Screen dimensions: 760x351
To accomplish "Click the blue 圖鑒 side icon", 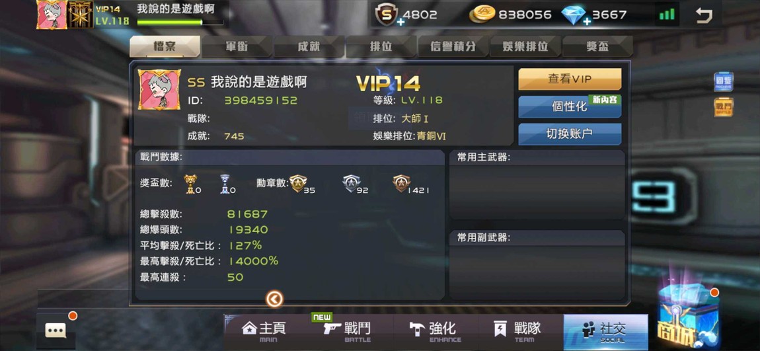I will (723, 82).
